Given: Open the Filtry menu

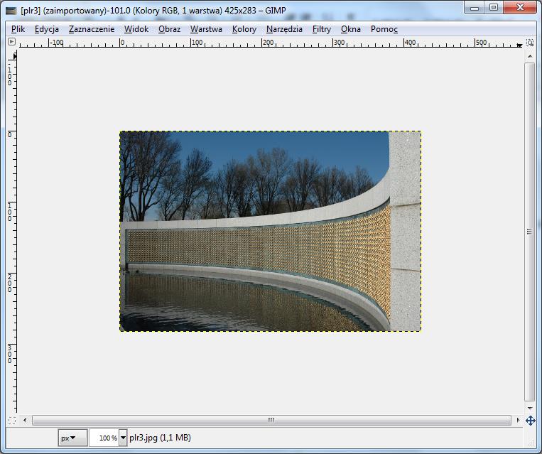Looking at the screenshot, I should (x=322, y=29).
